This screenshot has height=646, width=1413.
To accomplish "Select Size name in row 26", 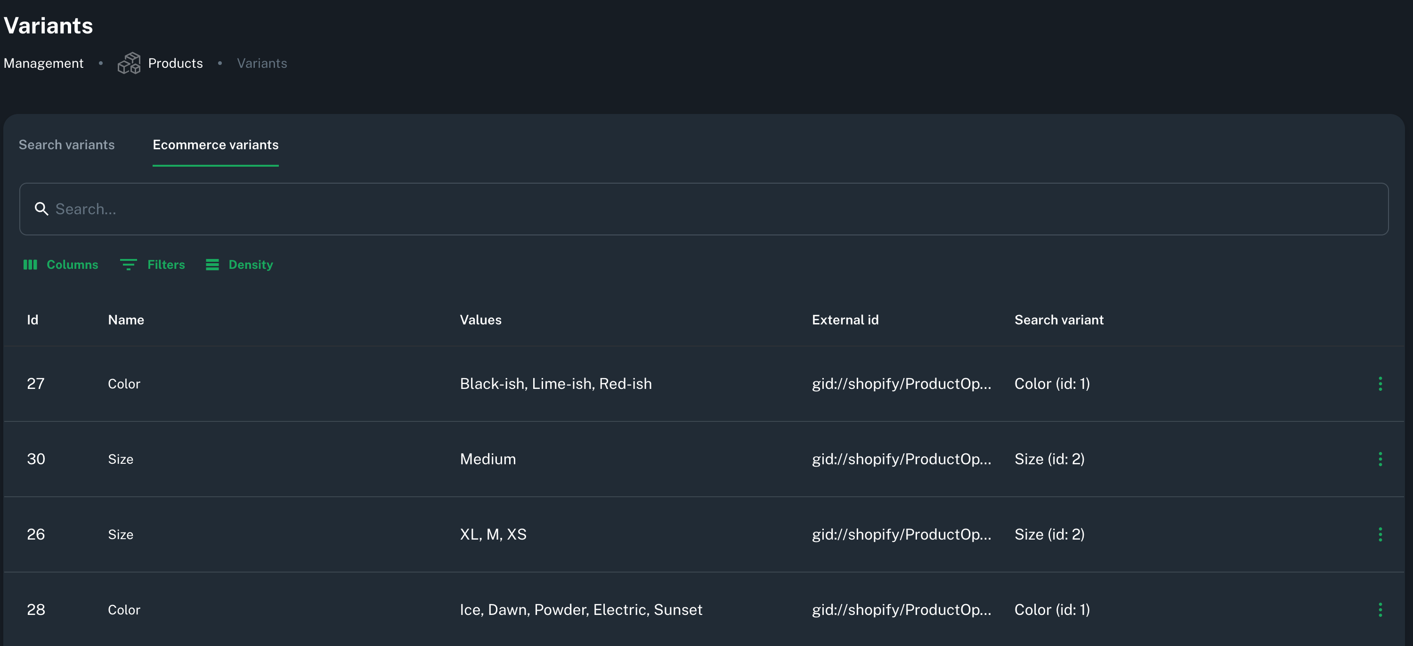I will pyautogui.click(x=121, y=534).
